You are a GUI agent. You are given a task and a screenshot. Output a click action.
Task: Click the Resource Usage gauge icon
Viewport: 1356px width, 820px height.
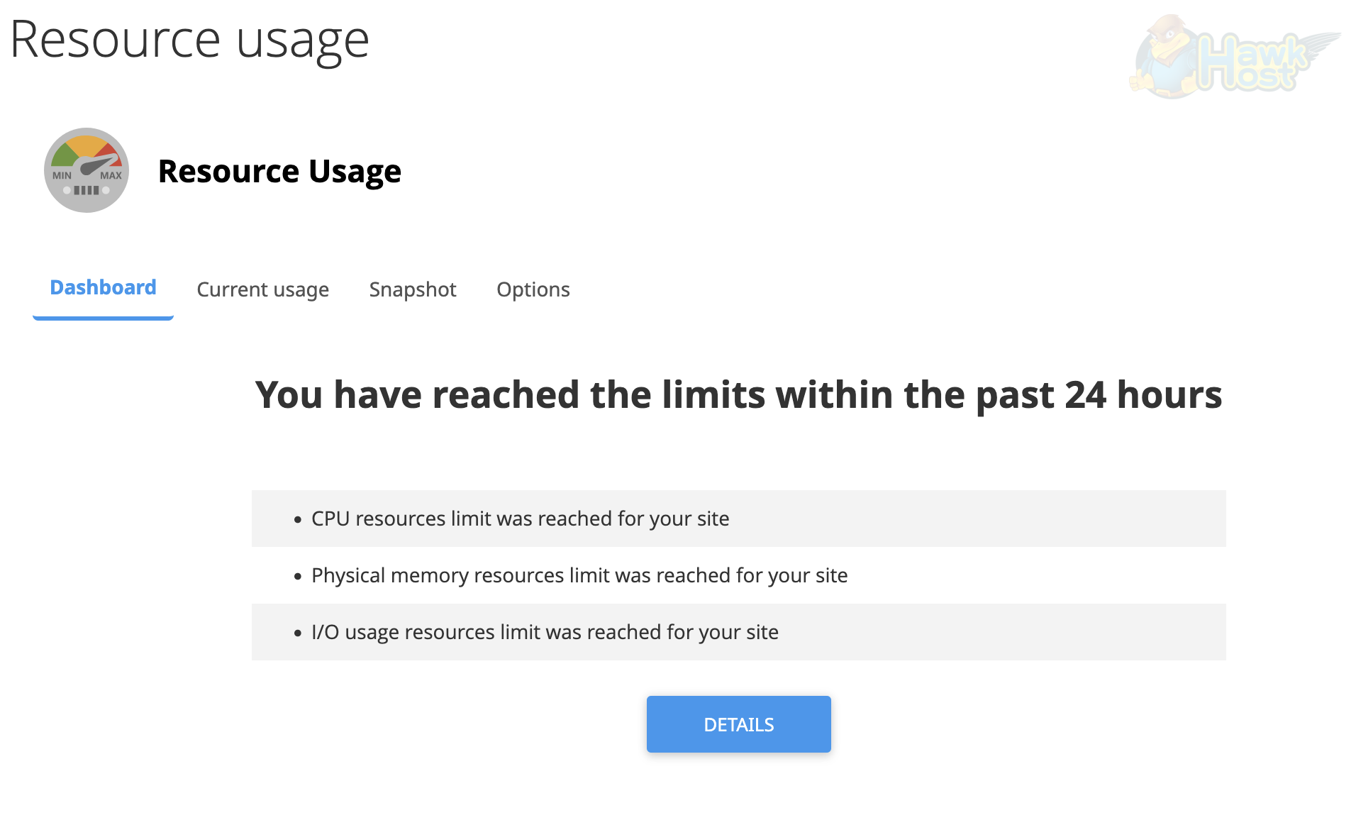click(87, 170)
